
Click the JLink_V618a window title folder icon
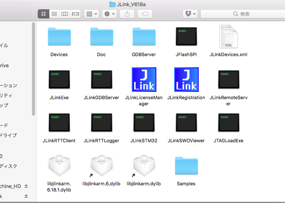point(112,4)
